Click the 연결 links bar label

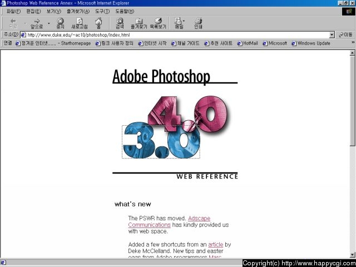tap(8, 43)
